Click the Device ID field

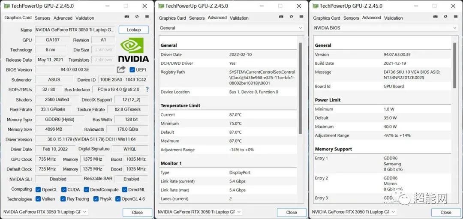(x=123, y=80)
